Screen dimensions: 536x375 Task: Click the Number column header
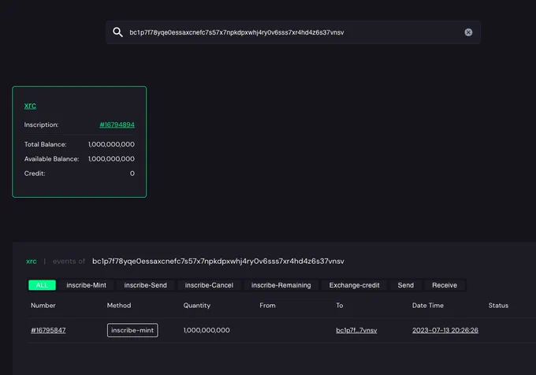tap(43, 306)
